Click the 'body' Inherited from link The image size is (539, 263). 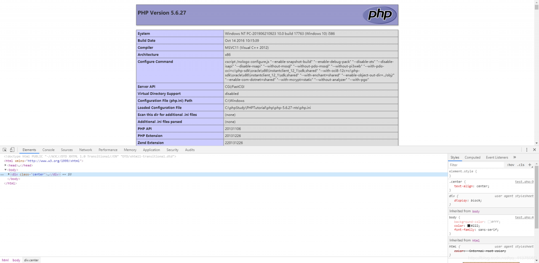tap(476, 211)
